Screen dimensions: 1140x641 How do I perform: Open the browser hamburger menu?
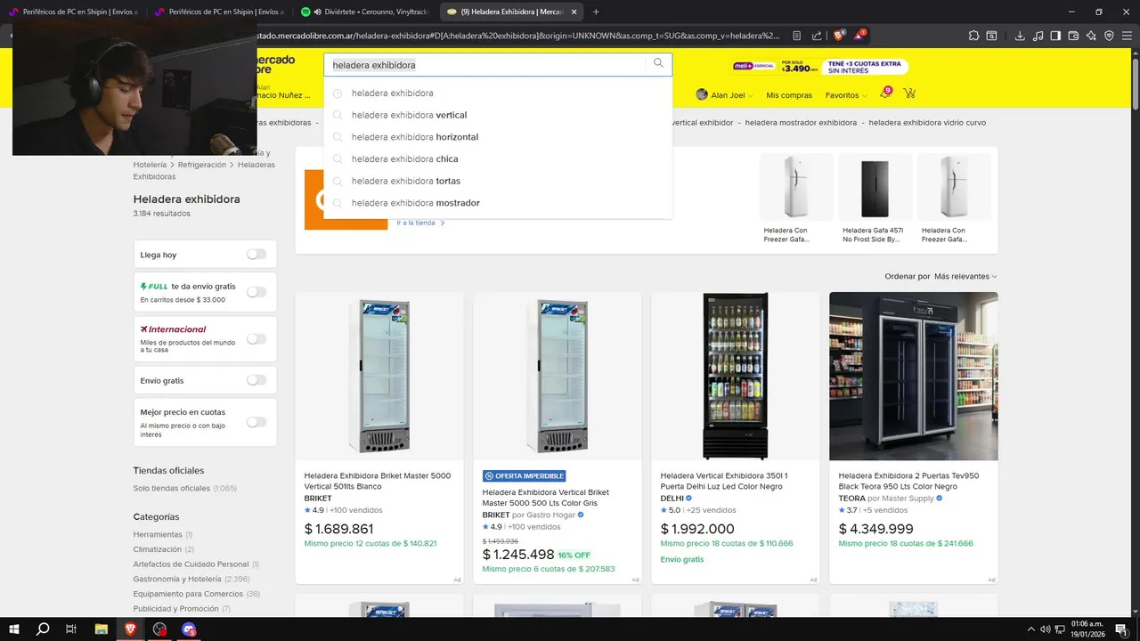click(x=1128, y=36)
